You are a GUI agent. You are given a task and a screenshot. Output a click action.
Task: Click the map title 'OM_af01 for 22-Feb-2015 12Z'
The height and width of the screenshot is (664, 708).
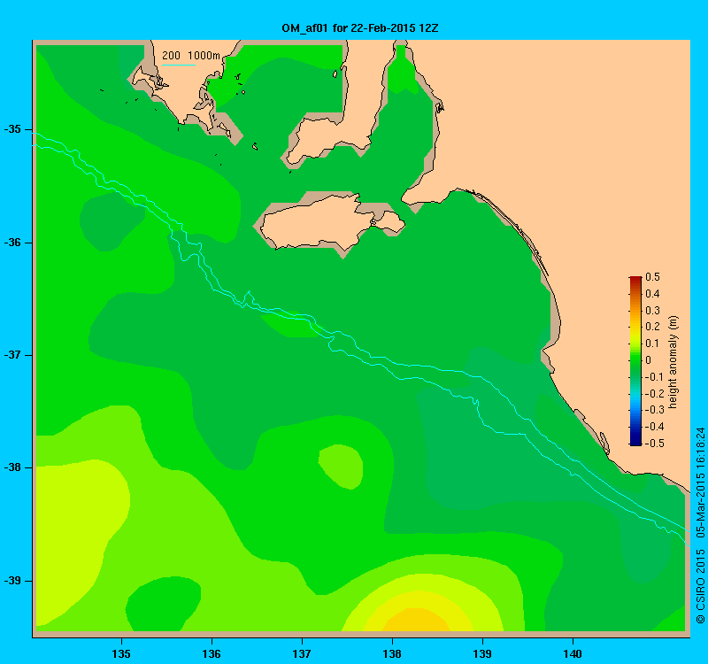click(360, 28)
